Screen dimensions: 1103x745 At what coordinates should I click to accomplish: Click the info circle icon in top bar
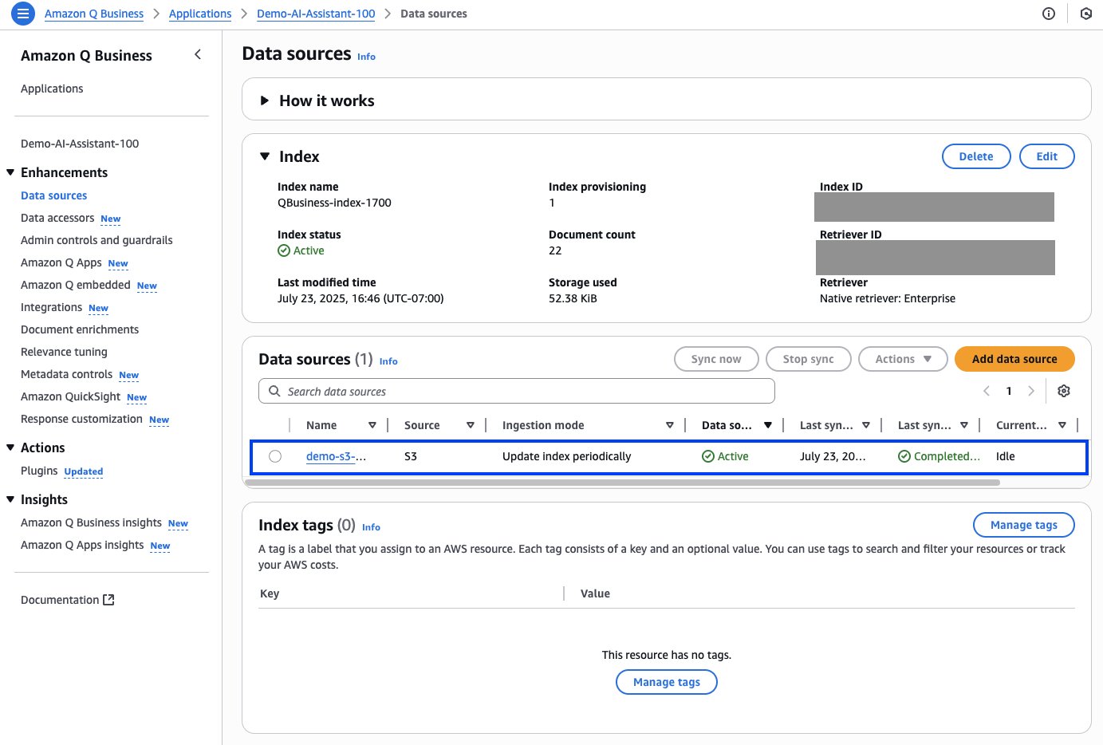[1049, 14]
